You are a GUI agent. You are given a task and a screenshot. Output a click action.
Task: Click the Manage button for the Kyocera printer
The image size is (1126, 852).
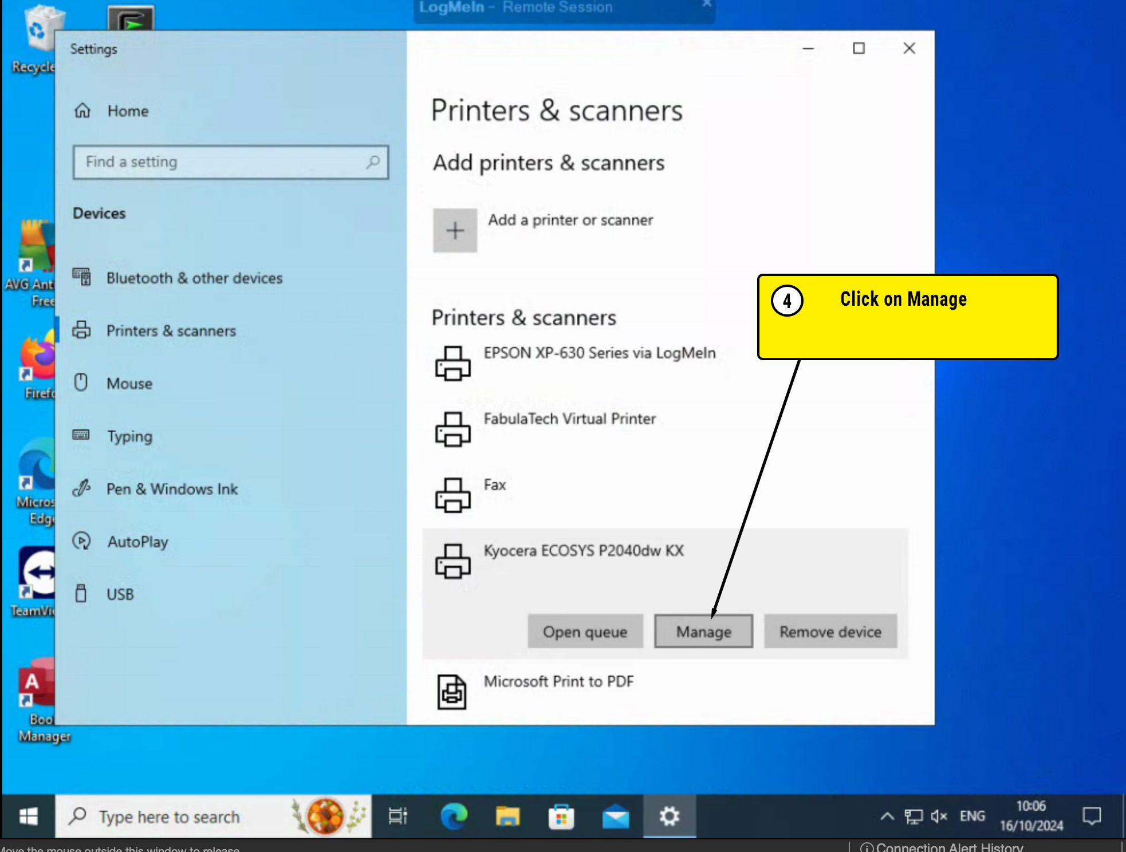[x=703, y=632]
